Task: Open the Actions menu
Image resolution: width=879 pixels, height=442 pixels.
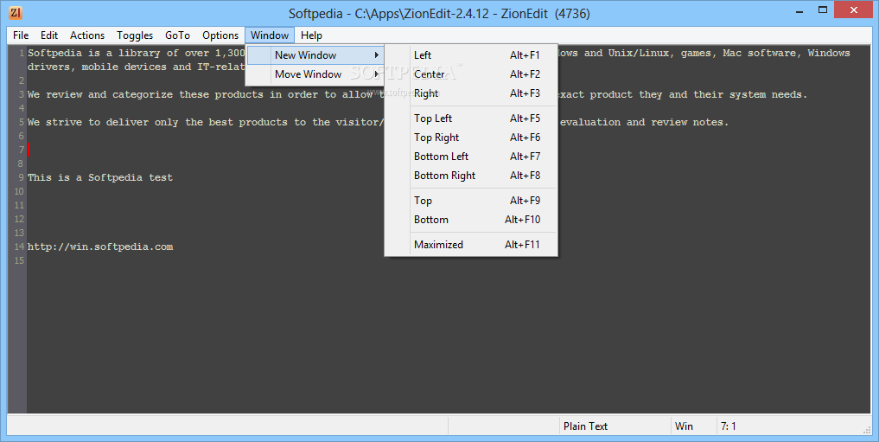Action: (87, 35)
